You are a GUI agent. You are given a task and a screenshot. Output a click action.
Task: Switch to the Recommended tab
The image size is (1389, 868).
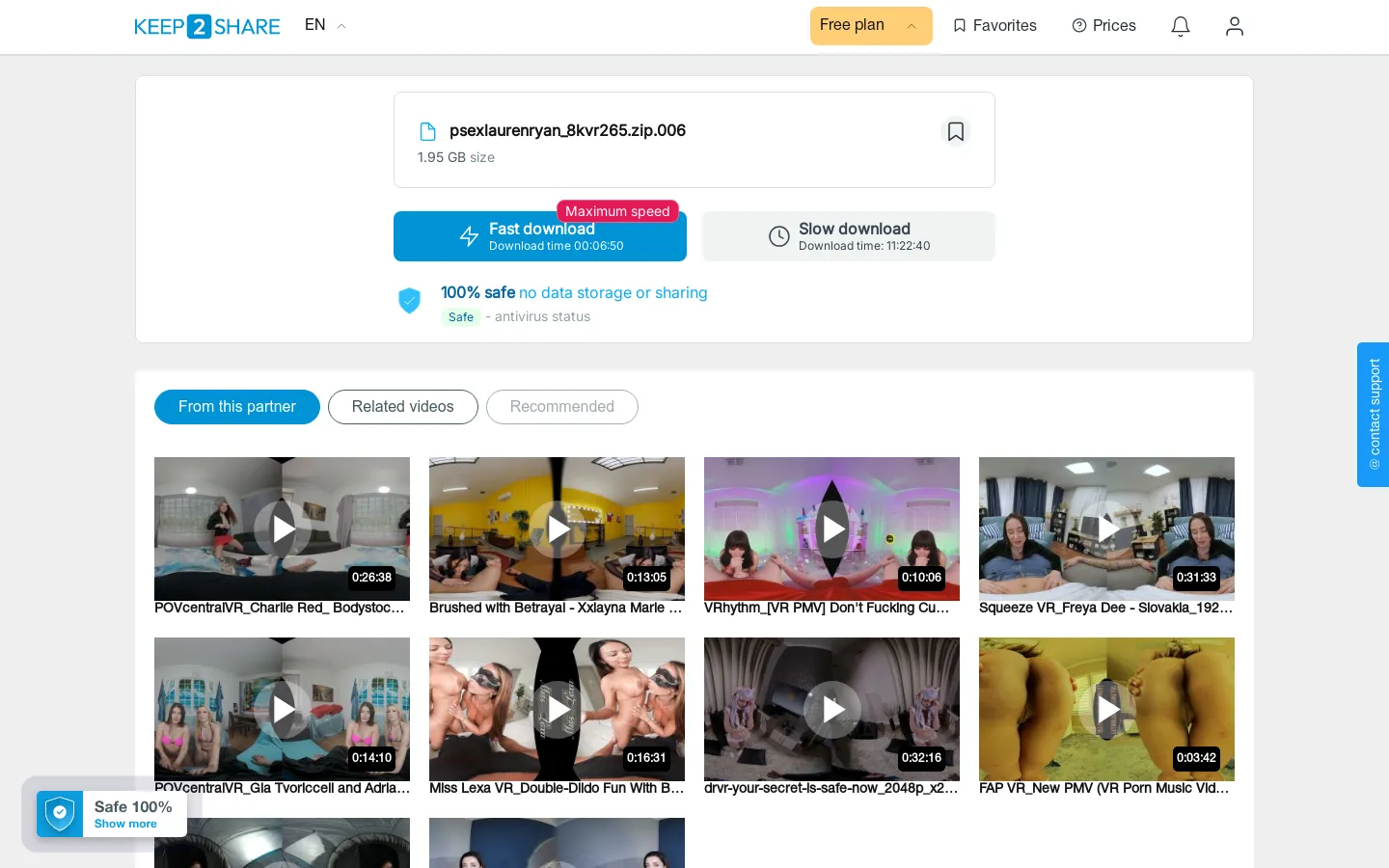(562, 407)
